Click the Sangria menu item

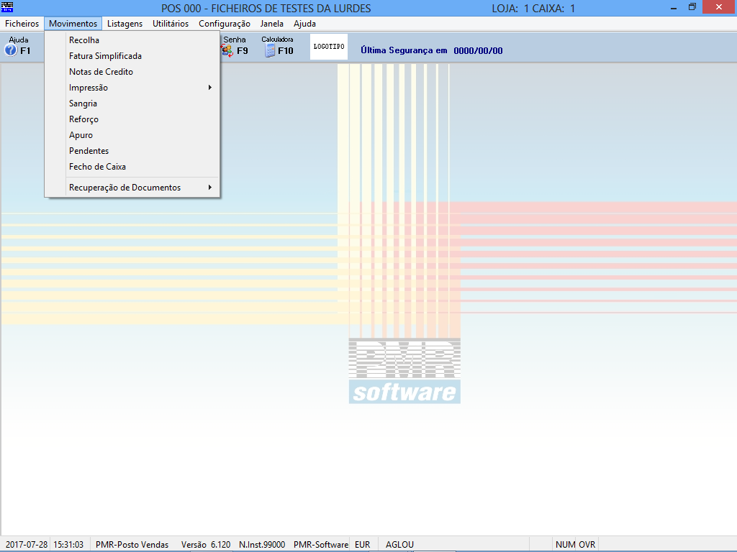tap(83, 103)
